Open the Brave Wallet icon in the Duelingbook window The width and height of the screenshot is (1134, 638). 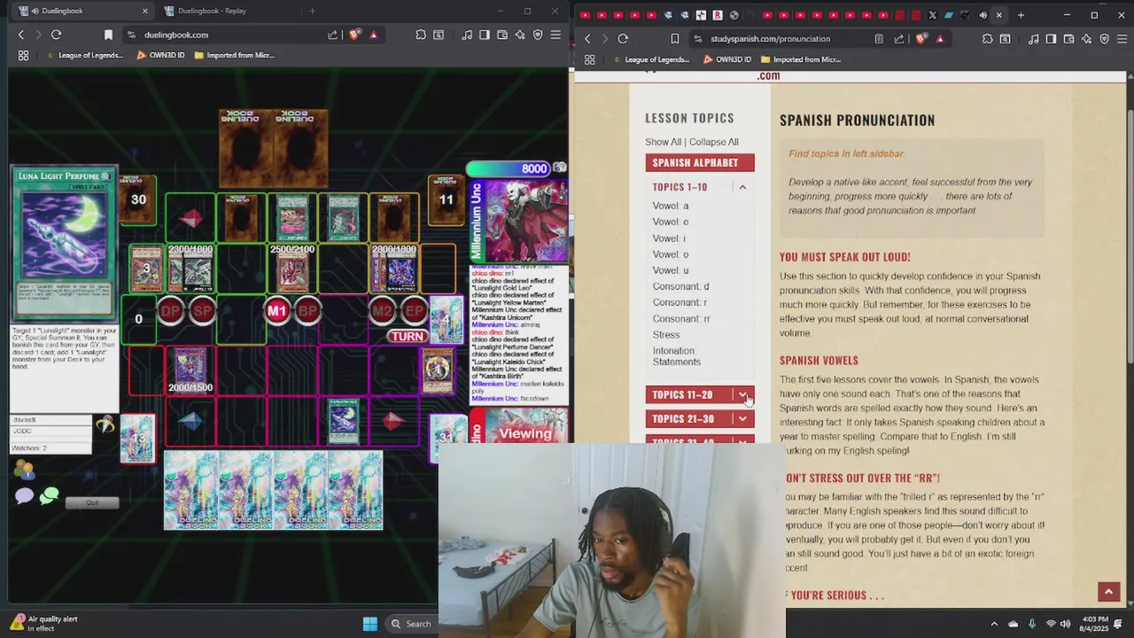(x=502, y=35)
